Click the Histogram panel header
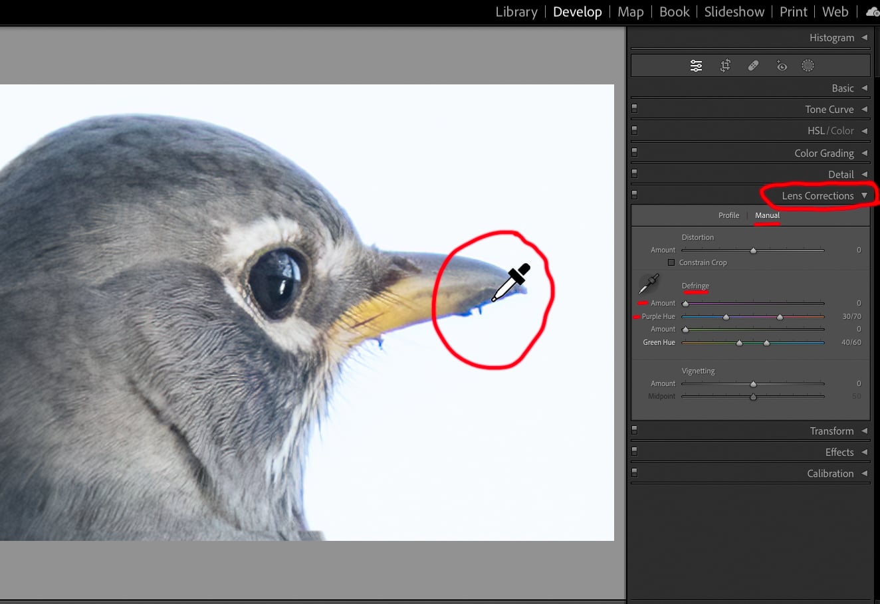880x604 pixels. [x=831, y=37]
